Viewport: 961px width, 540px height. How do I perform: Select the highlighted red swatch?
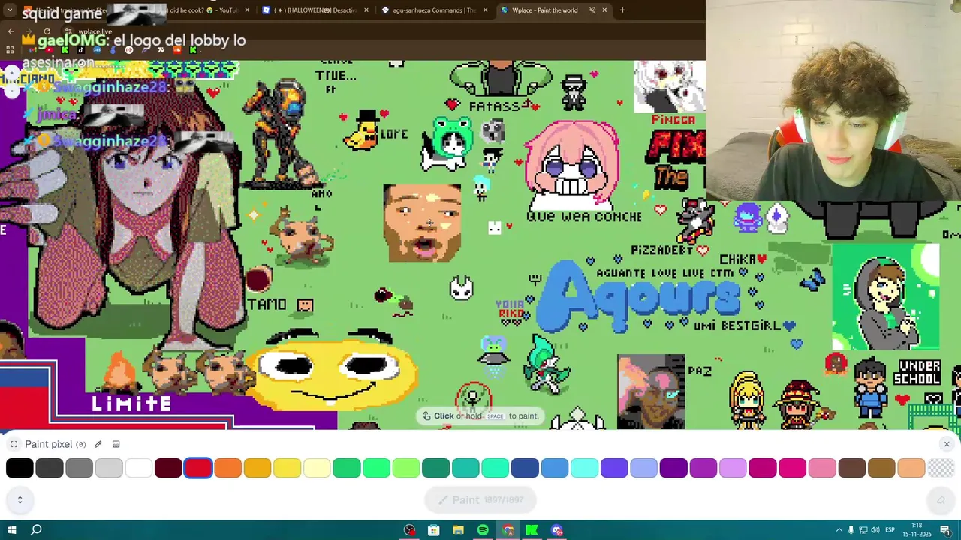198,468
